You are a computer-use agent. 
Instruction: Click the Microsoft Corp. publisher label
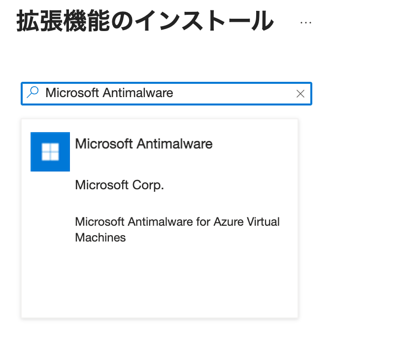119,185
